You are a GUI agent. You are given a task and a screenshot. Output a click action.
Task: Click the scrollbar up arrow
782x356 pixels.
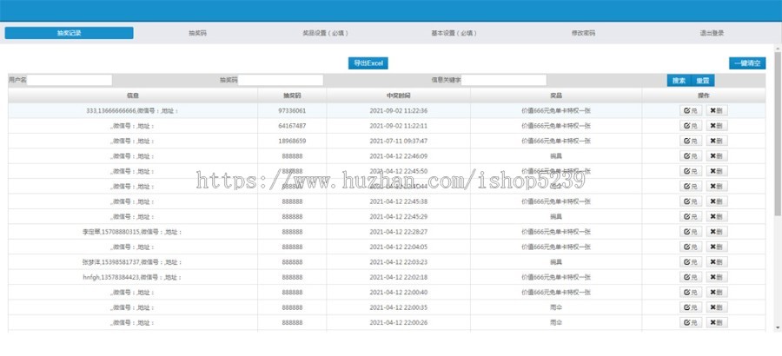pos(778,49)
